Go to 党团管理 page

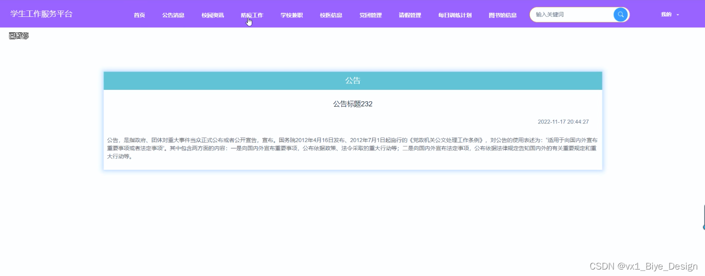click(x=371, y=15)
